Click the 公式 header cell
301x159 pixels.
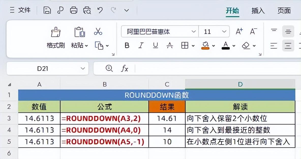pos(104,107)
